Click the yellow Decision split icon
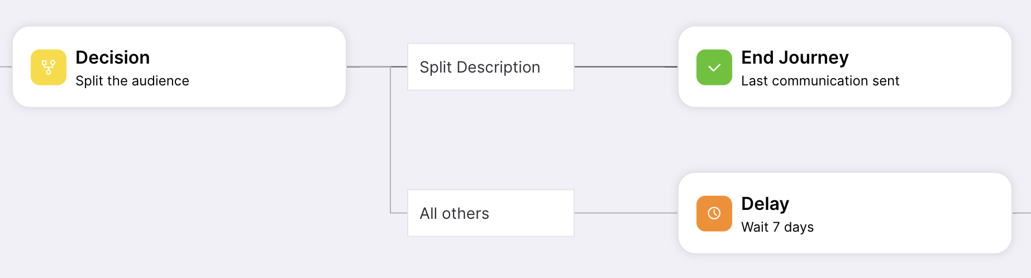This screenshot has width=1031, height=278. pos(49,67)
